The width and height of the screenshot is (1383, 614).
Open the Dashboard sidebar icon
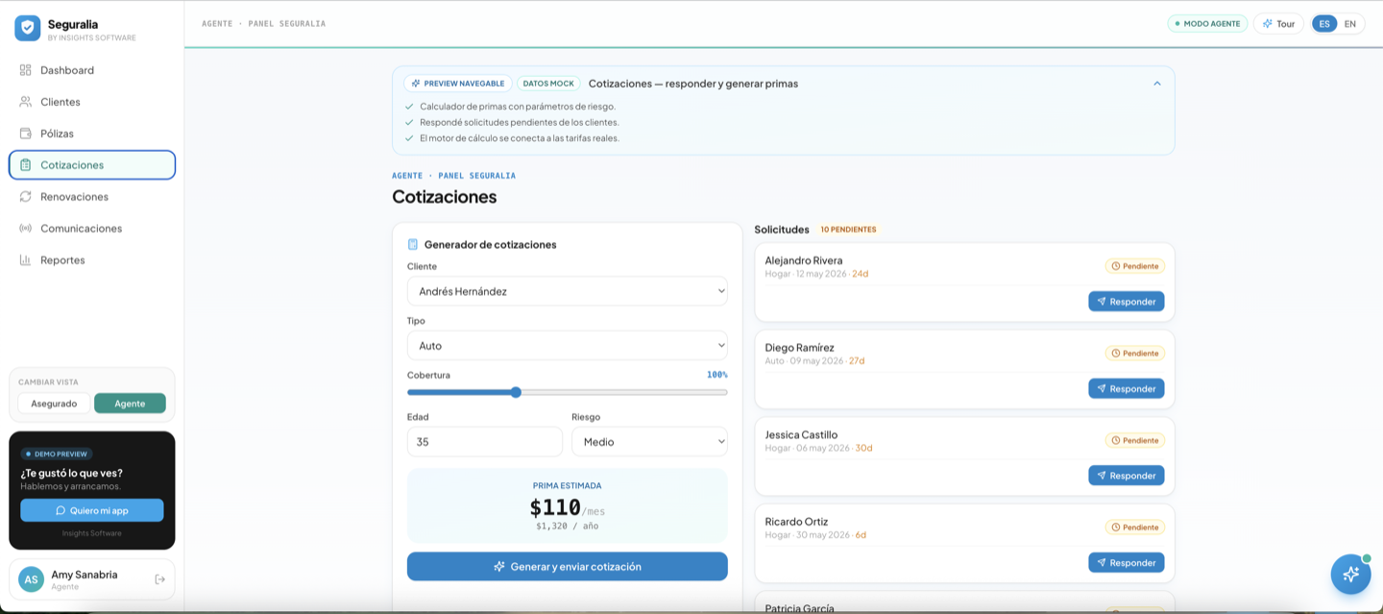[x=26, y=70]
